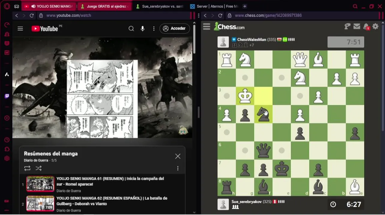The width and height of the screenshot is (385, 215).
Task: Open Extensions cube icon in sidebar
Action: (x=7, y=149)
